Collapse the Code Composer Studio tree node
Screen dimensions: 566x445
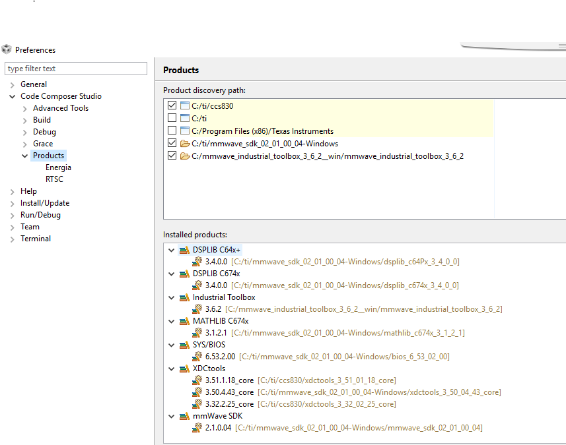pyautogui.click(x=13, y=96)
